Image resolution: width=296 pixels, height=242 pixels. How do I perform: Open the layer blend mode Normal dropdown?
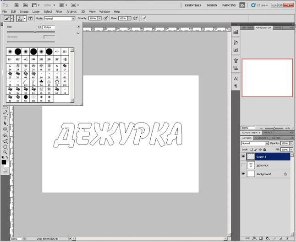(x=252, y=143)
